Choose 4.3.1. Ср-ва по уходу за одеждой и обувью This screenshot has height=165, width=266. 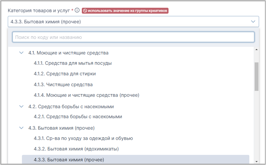tap(83, 139)
